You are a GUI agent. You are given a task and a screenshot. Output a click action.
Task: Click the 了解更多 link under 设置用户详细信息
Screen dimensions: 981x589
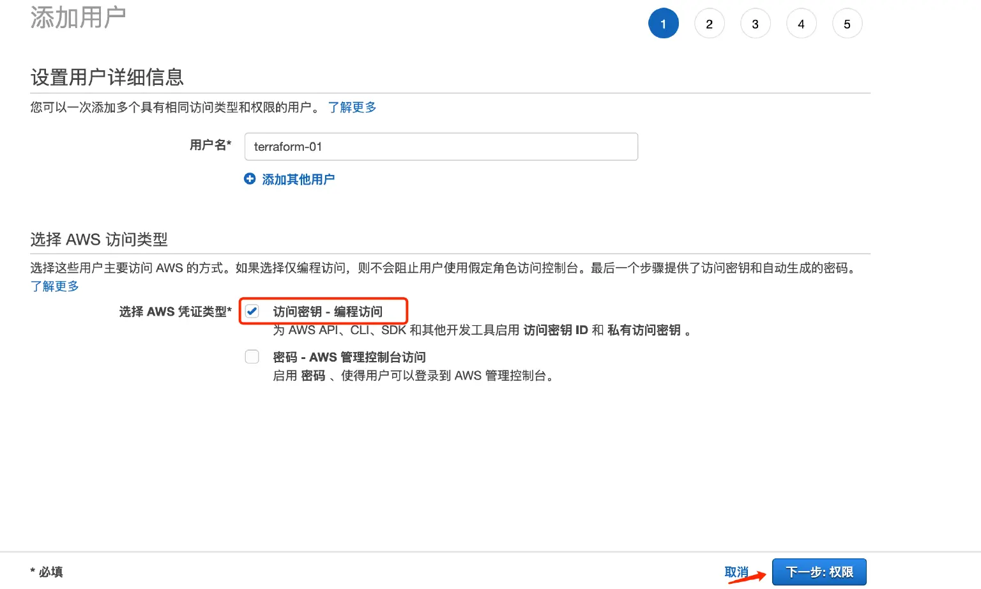352,107
